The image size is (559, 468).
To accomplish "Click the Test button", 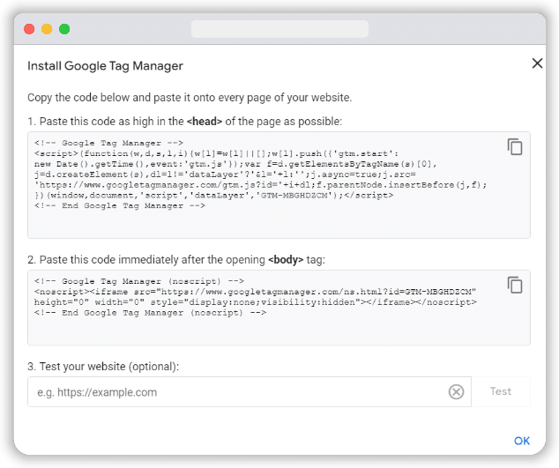I will [501, 391].
